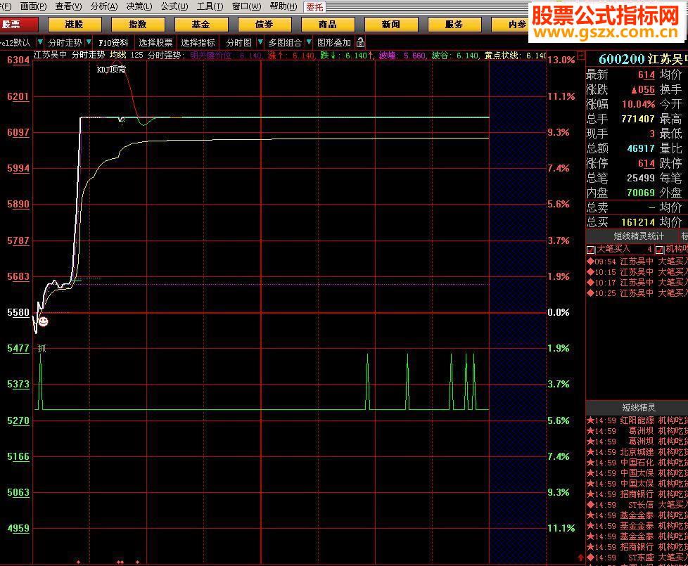Click the 4959 price axis label

click(x=18, y=528)
